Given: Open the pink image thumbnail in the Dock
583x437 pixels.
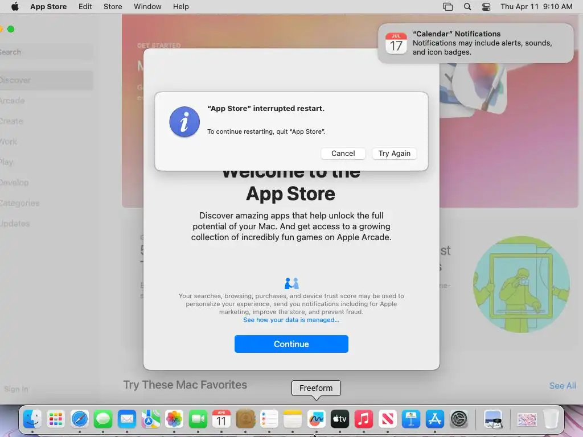Looking at the screenshot, I should point(527,419).
